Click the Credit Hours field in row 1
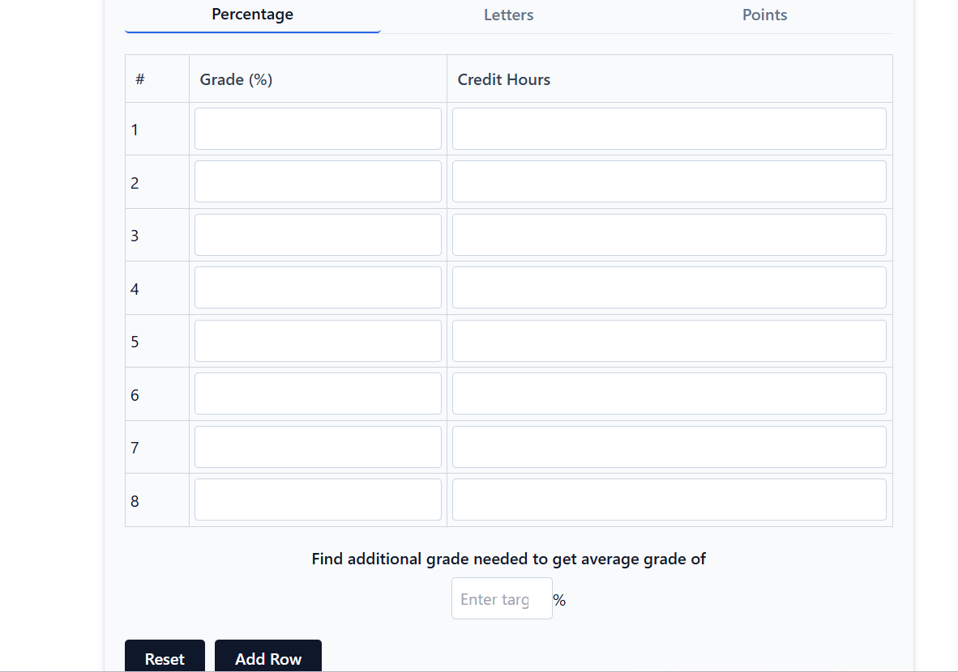The height and width of the screenshot is (672, 958). [669, 129]
